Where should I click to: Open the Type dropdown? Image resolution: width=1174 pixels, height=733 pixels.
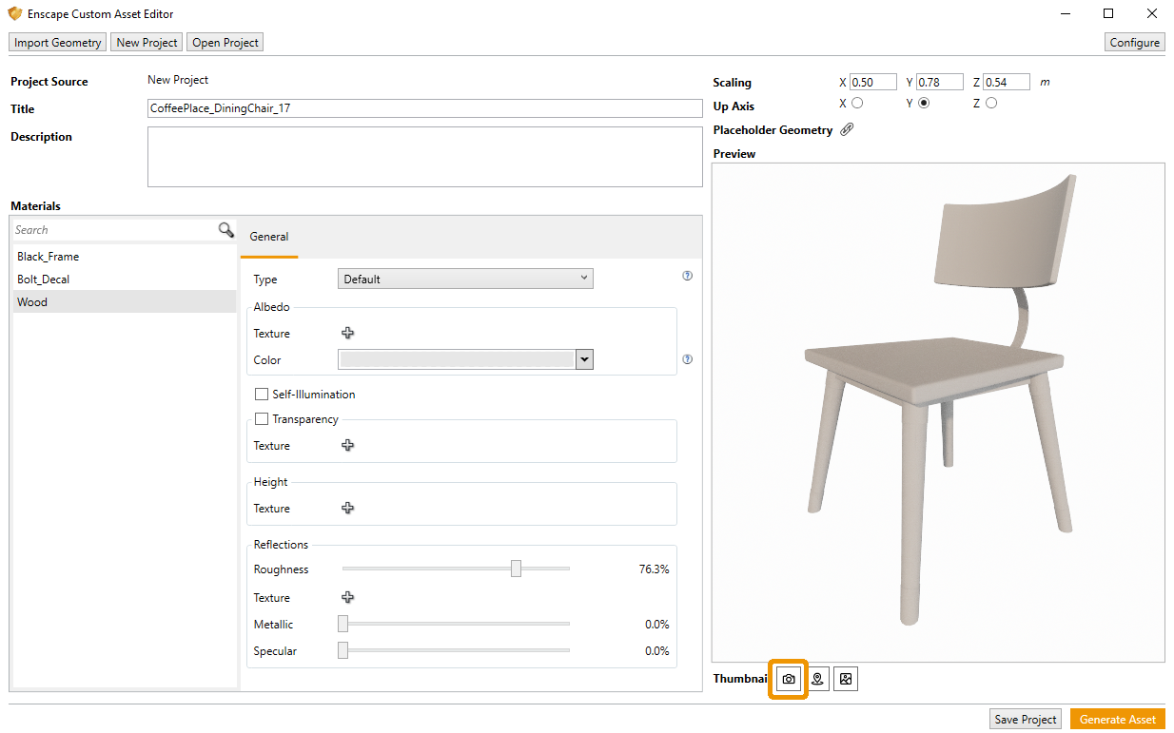465,278
